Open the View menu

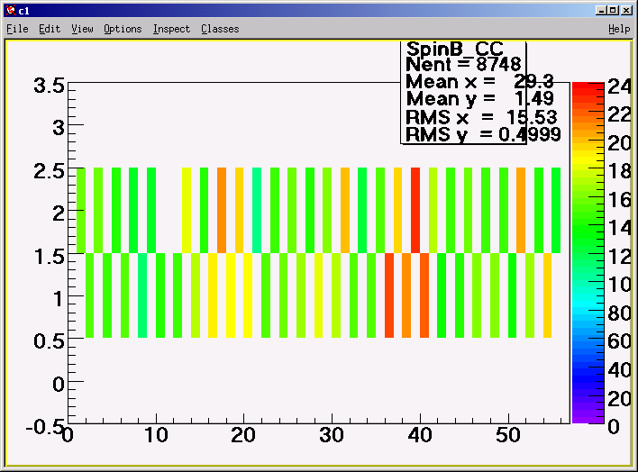(82, 29)
